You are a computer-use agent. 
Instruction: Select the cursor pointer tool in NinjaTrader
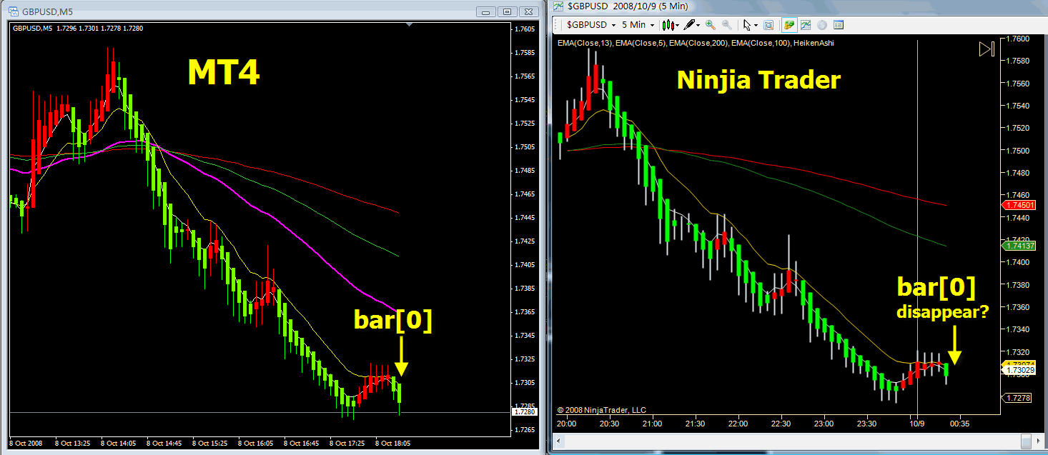(747, 25)
